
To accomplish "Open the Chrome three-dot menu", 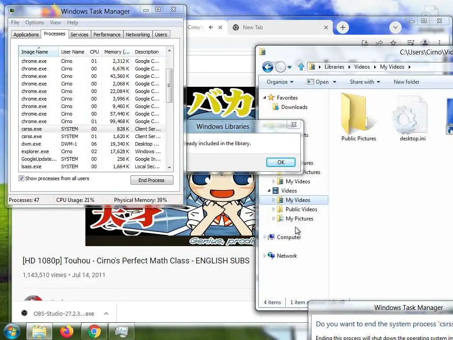I will pyautogui.click(x=439, y=43).
